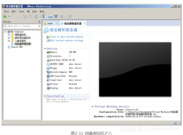Viewport: 183px width, 135px height.
Task: Click the Unity mode toolbar icon
Action: [62, 16]
